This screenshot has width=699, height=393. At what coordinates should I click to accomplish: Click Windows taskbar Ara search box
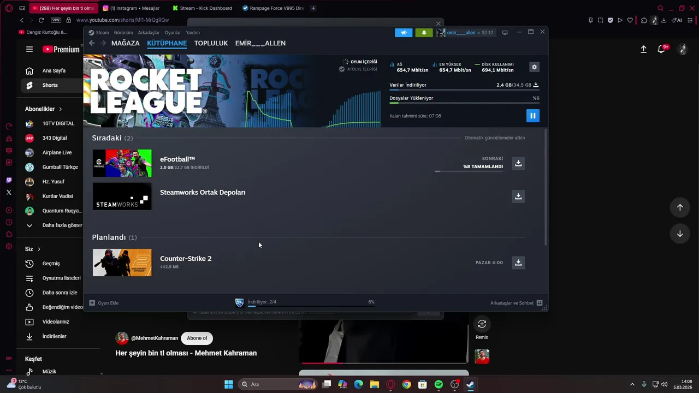(x=279, y=384)
